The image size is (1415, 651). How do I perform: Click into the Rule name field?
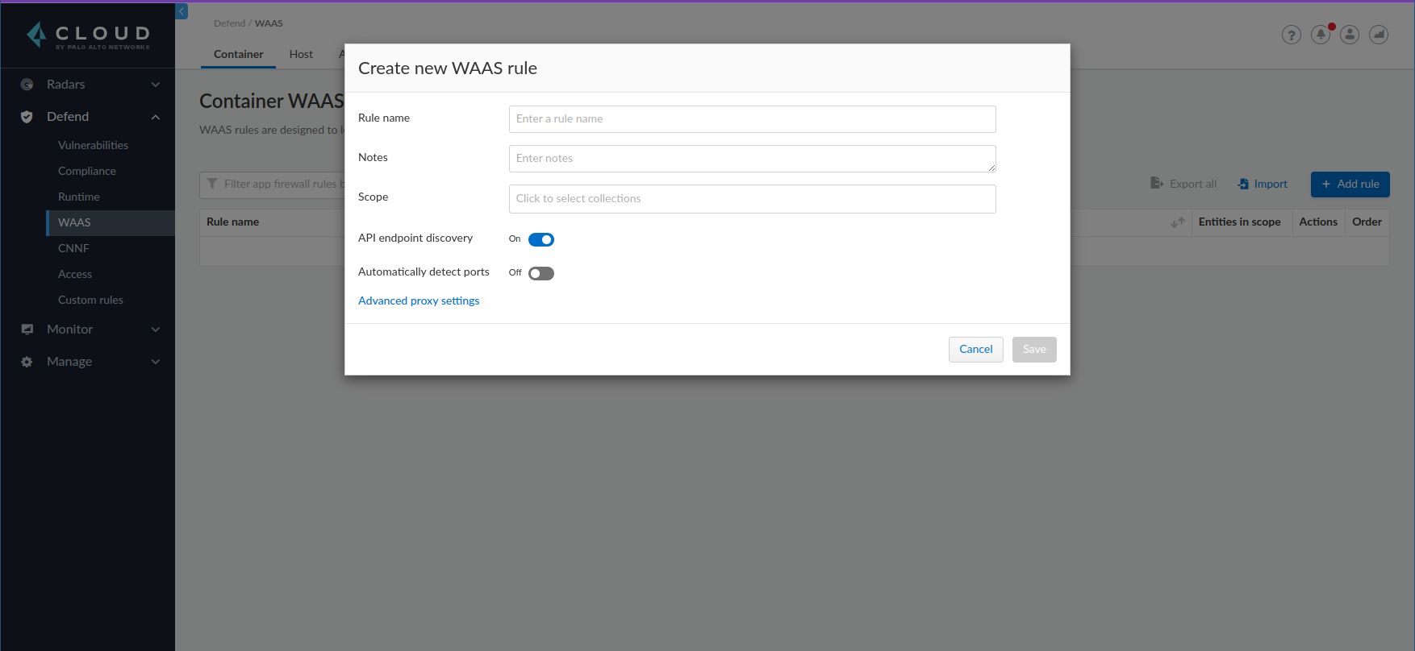coord(752,119)
